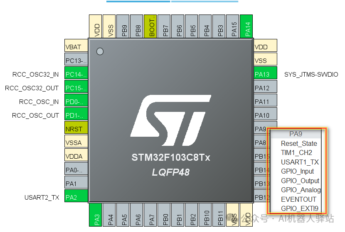Click pin PB1
Screen dimensions: 345x232
pos(178,215)
